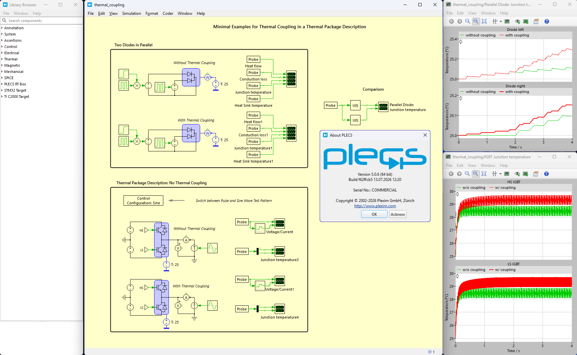Image resolution: width=577 pixels, height=355 pixels.
Task: Open help from IGBT scope toolbar
Action: pos(546,174)
